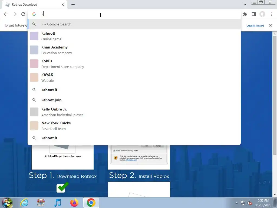Open the clock showing 2:57 PM
The image size is (277, 208).
(x=263, y=203)
